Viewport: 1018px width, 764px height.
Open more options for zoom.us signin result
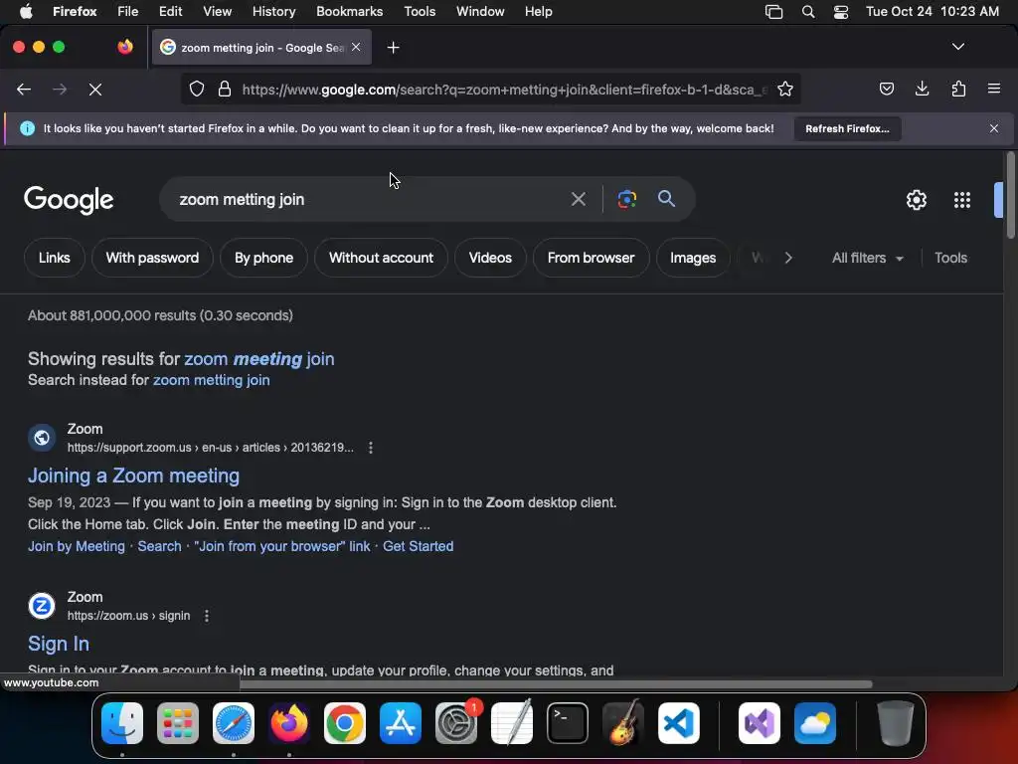click(x=207, y=616)
